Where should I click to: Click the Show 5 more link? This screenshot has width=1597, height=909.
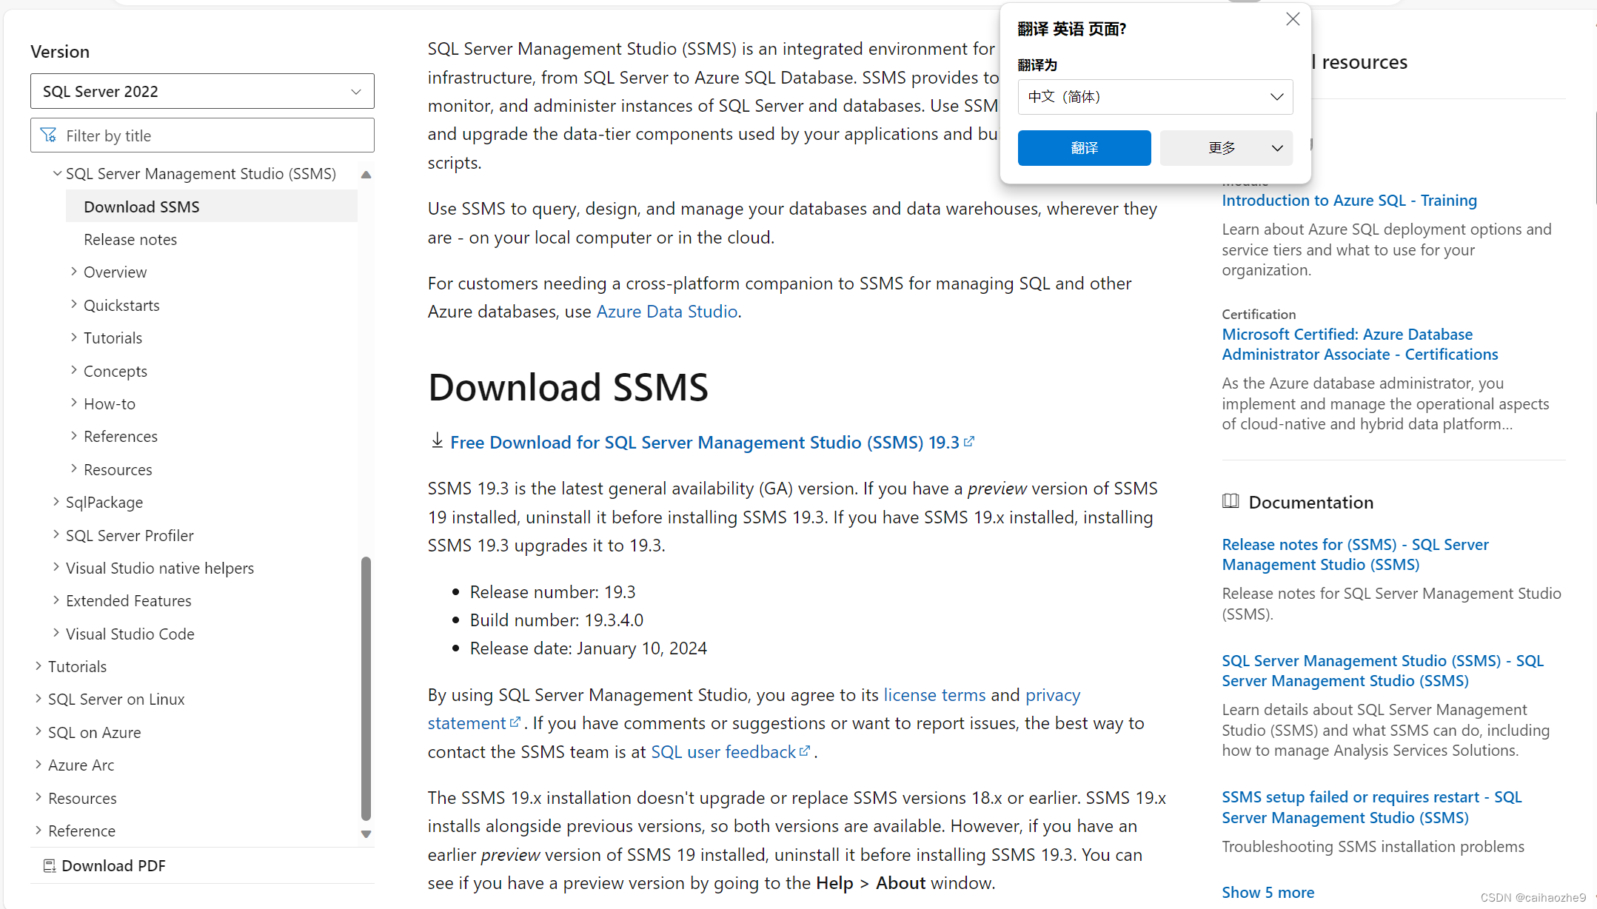1268,892
